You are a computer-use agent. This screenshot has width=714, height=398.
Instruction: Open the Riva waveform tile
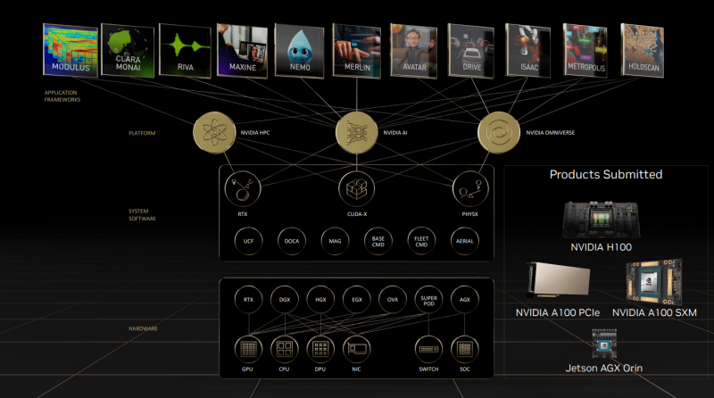coord(186,51)
